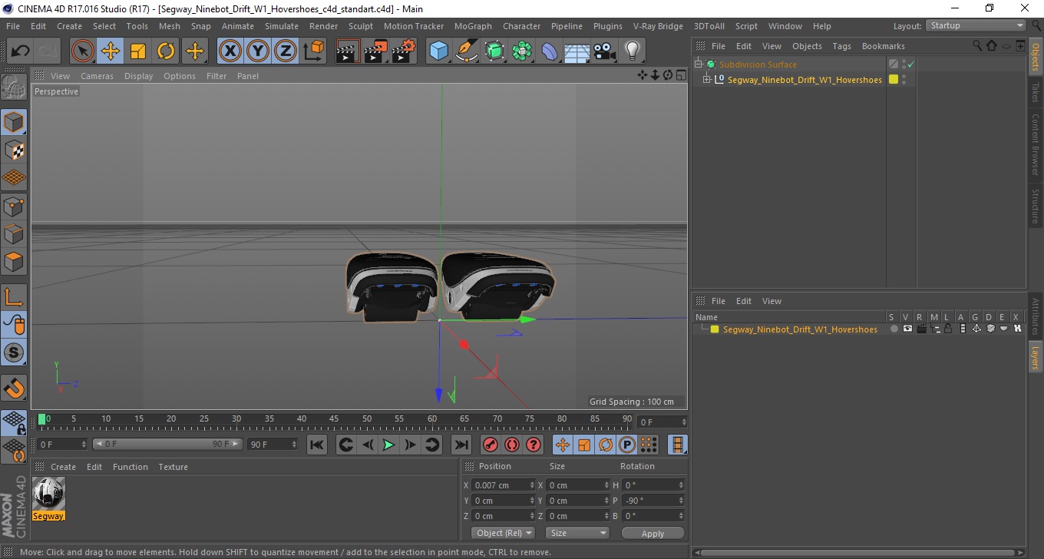Screen dimensions: 1044x559
Task: Toggle Segway layer render flag
Action: click(921, 329)
